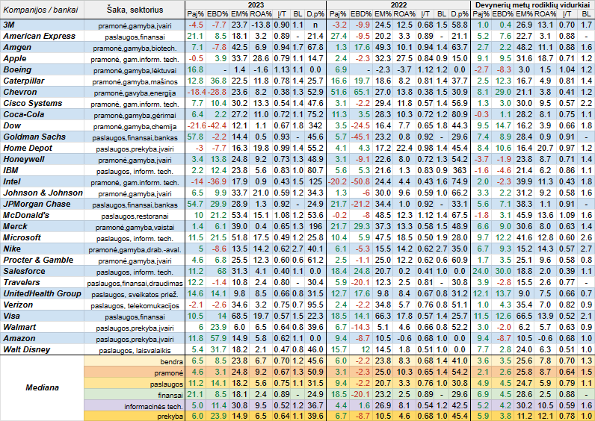595x421 pixels.
Task: Click the 'Travelers' company cell
Action: [42, 282]
